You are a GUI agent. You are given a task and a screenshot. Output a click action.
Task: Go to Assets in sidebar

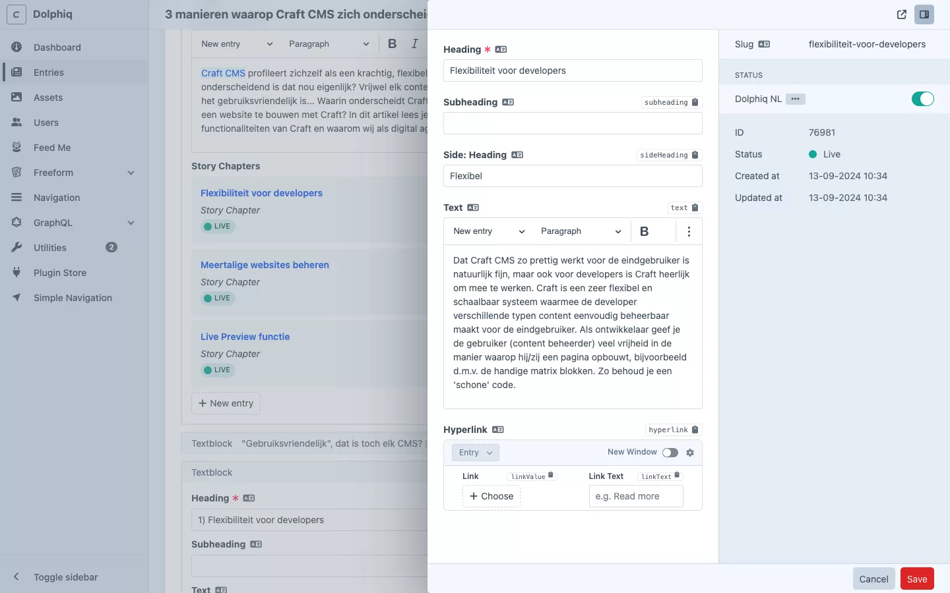(x=48, y=98)
